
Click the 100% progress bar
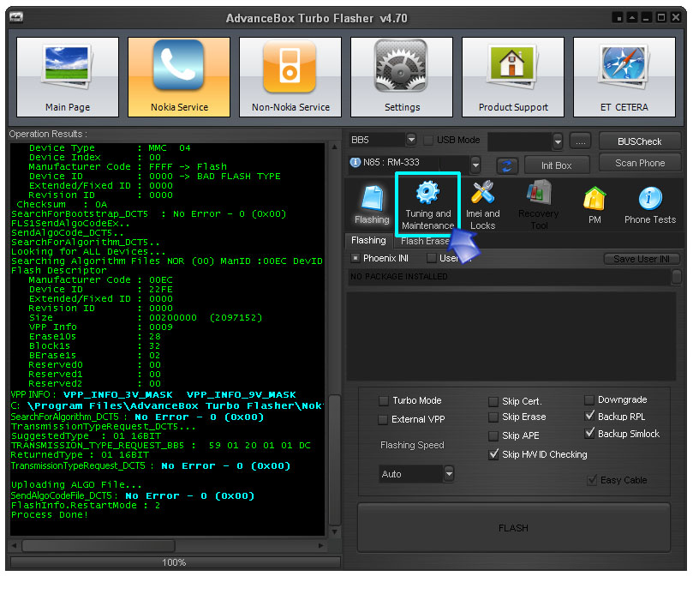coord(175,562)
